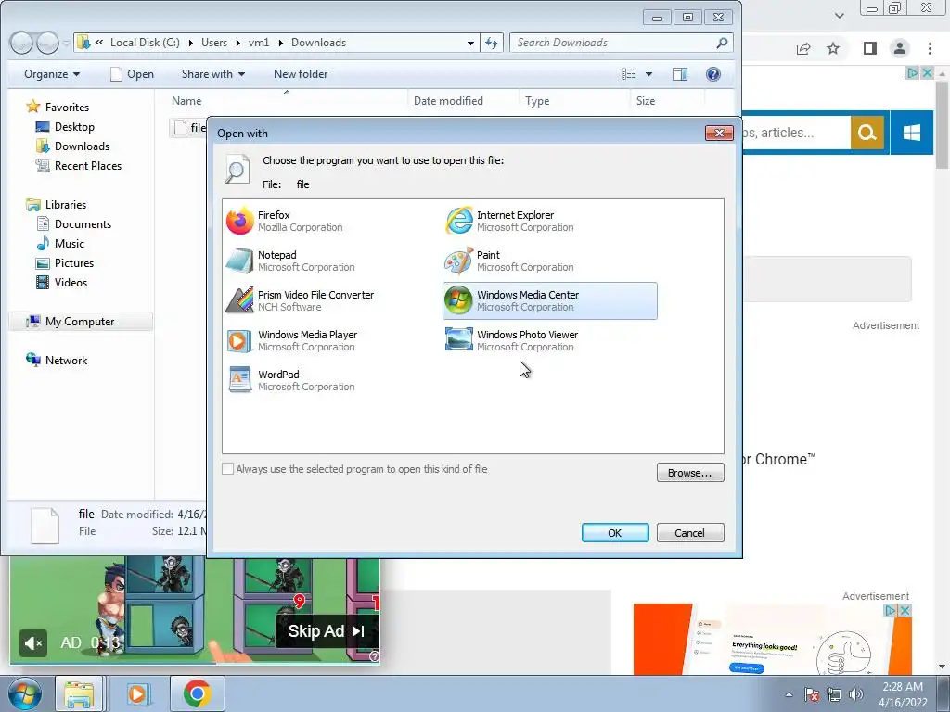950x712 pixels.
Task: Click the Browse... button
Action: pyautogui.click(x=690, y=473)
